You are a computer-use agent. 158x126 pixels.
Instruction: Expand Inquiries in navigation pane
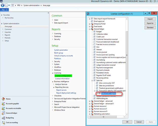pyautogui.click(x=3, y=32)
